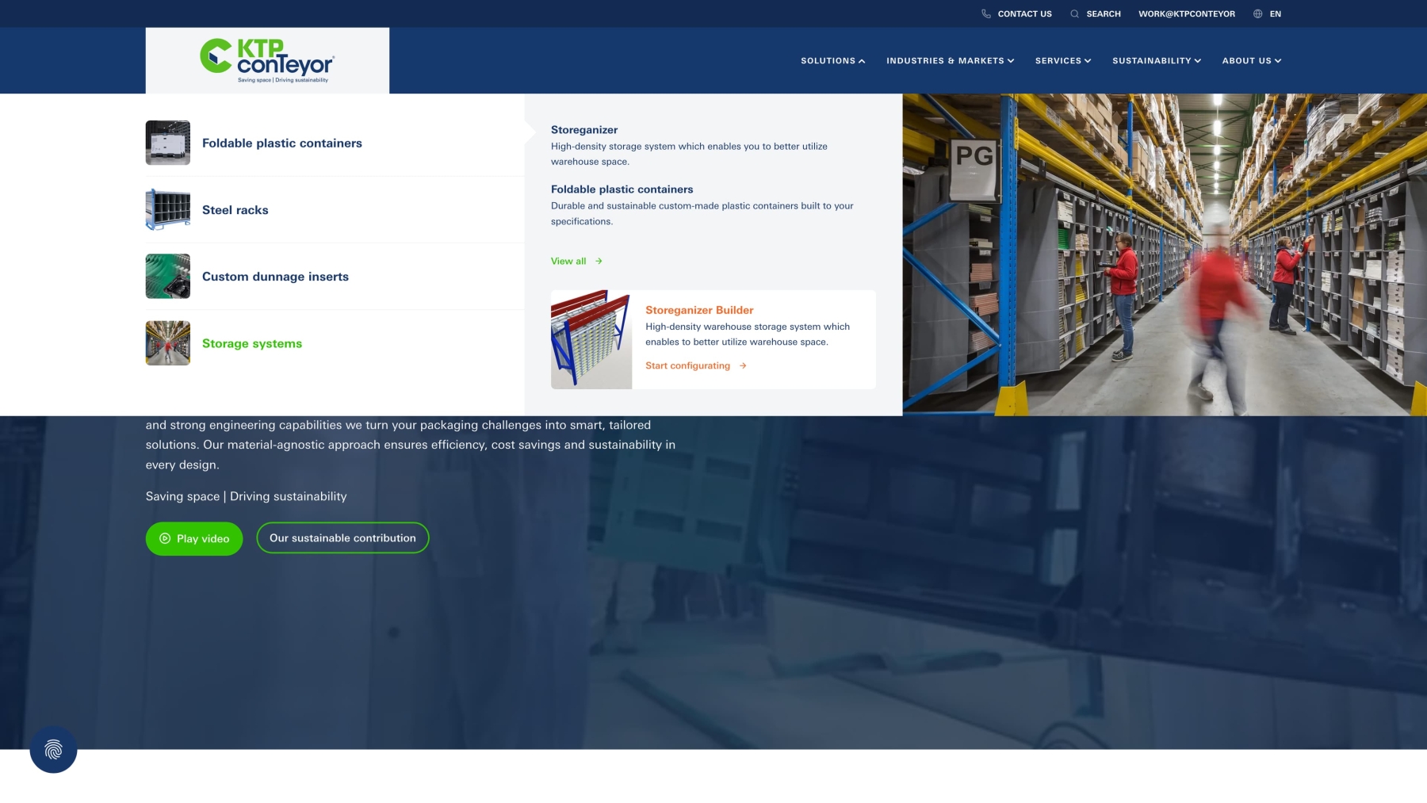Expand the About Us menu
The image size is (1427, 803).
point(1251,60)
